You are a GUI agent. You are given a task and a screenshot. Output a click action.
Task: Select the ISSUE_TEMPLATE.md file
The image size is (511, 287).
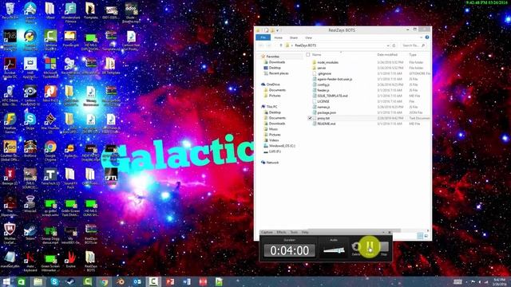click(x=332, y=96)
